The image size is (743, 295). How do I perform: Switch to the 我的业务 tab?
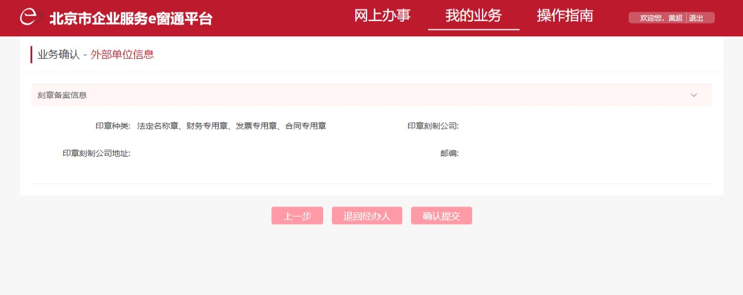pos(473,16)
